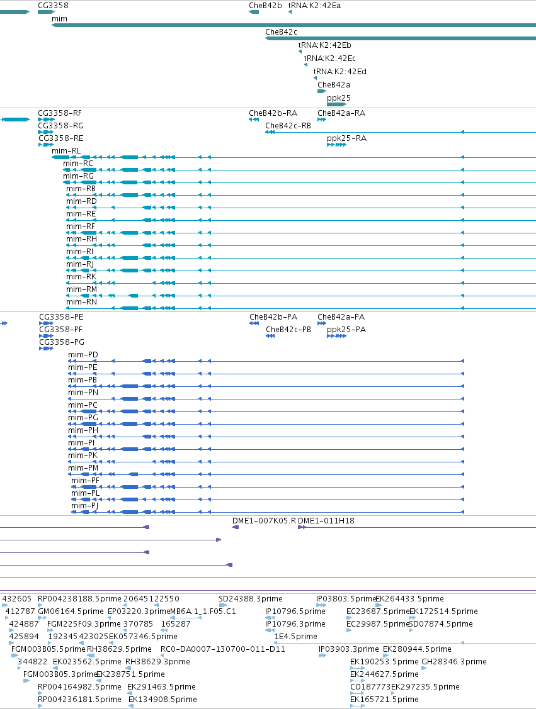Click the IP03803.5prime EST label
This screenshot has width=536, height=709.
tap(346, 598)
